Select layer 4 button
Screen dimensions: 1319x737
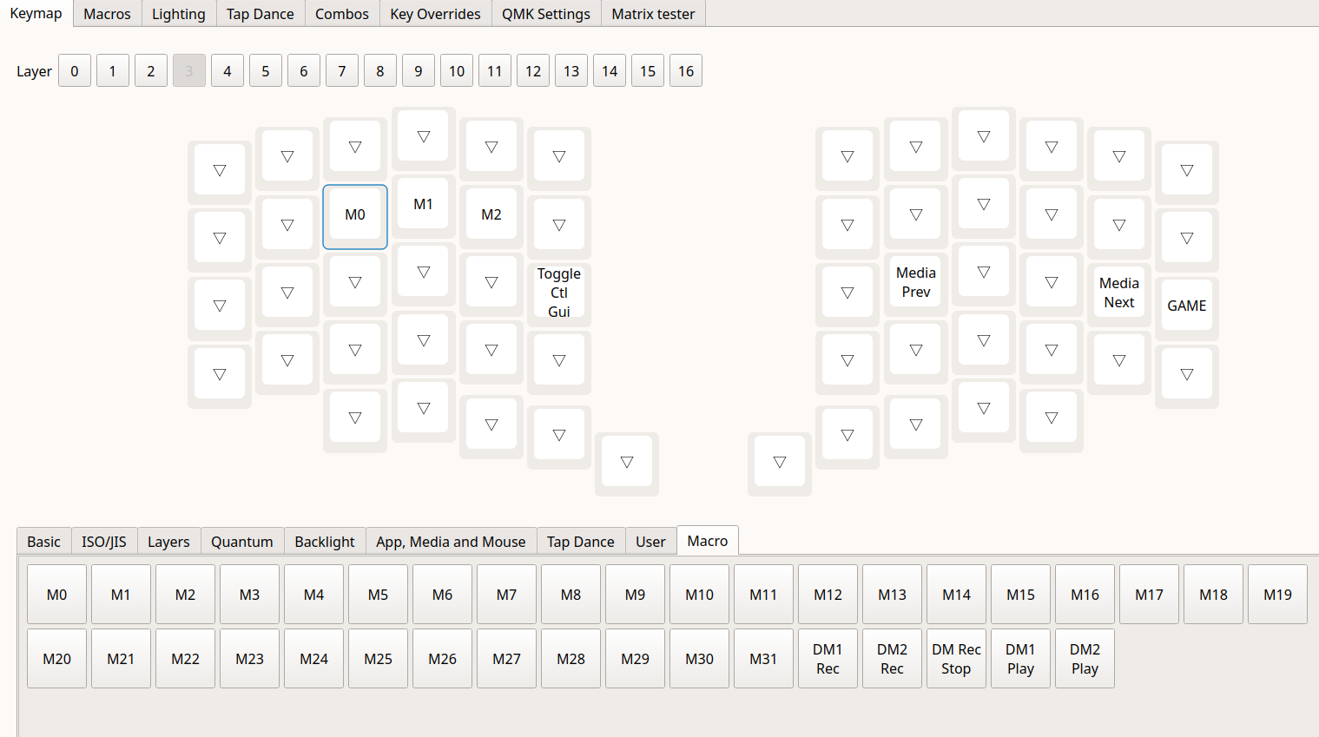228,71
